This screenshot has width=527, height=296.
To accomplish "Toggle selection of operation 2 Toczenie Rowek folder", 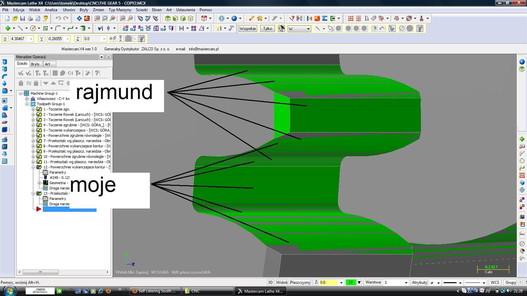I will click(x=39, y=114).
